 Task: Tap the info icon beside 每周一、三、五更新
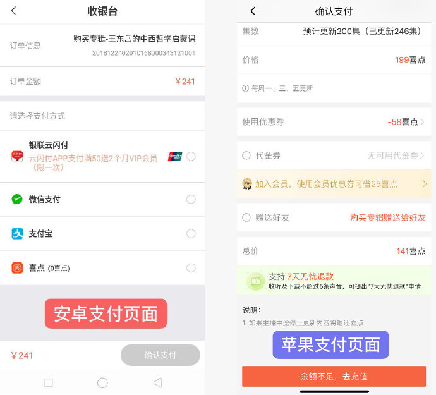pos(245,88)
